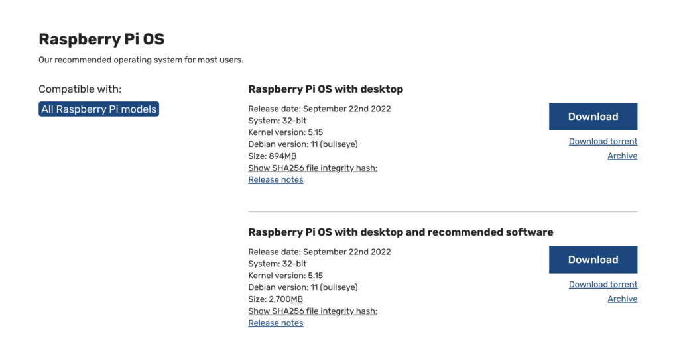Open Download torrent link for 2,700MB image

pos(603,285)
